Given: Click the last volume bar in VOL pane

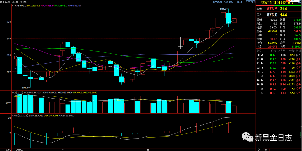Looking at the screenshot, I should tap(234, 109).
